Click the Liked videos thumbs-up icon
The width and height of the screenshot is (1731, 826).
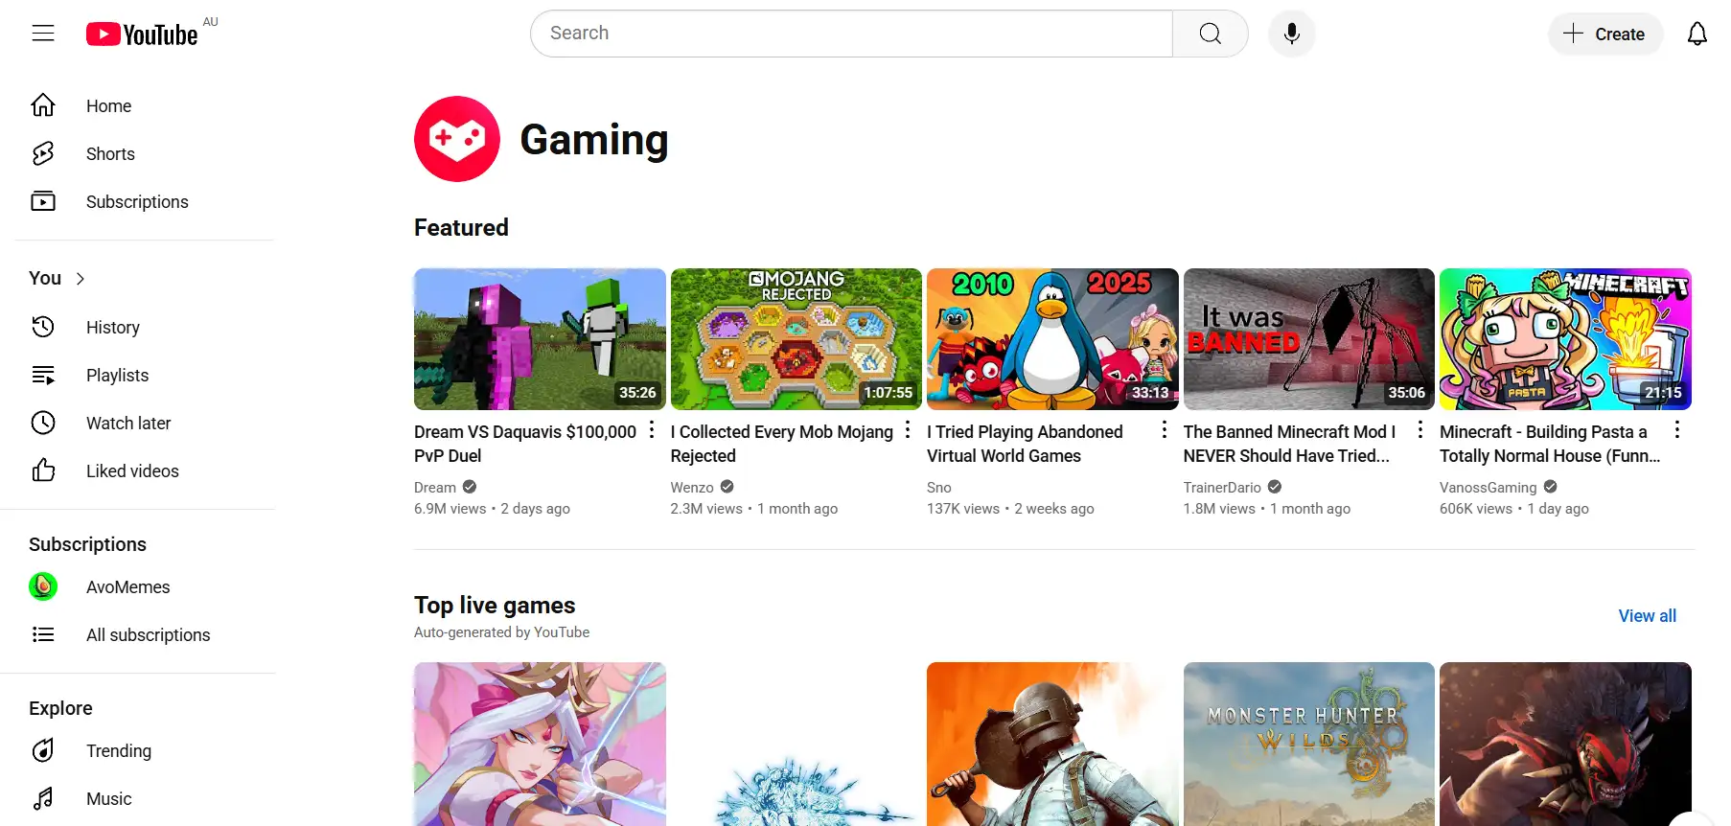coord(43,470)
